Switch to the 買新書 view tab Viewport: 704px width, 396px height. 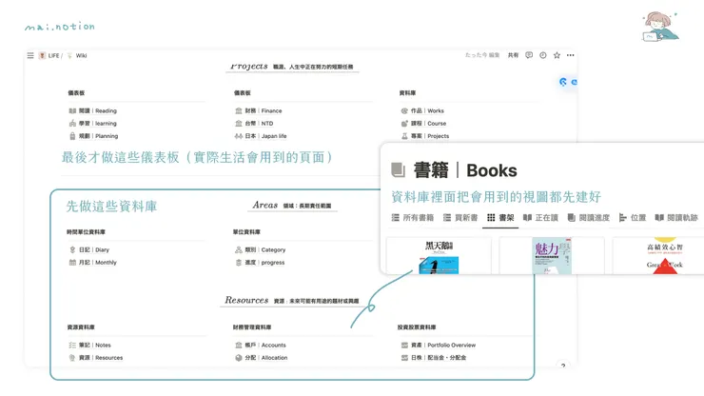coord(460,218)
